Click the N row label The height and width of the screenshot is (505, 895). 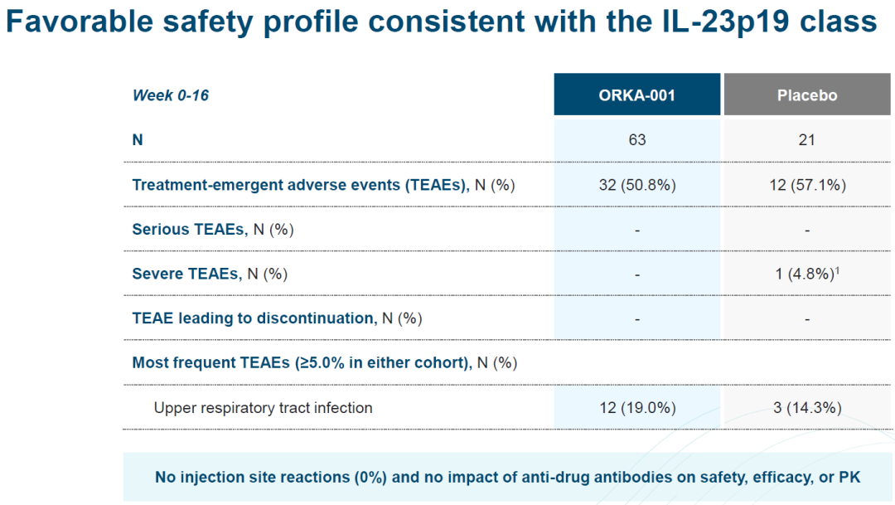click(x=138, y=140)
